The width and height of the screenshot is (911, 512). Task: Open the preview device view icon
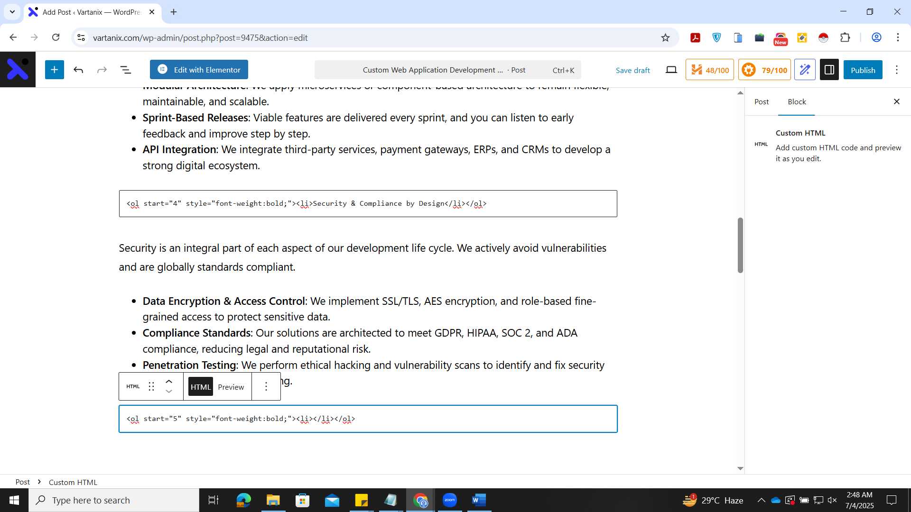(671, 70)
